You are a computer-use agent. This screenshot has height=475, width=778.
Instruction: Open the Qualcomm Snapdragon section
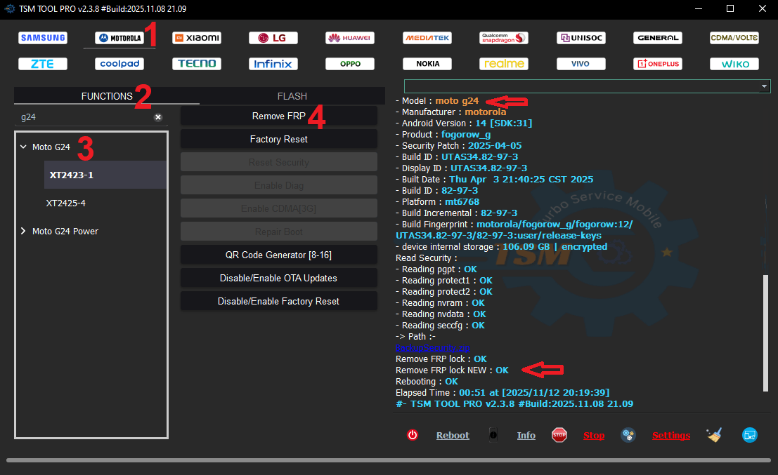[504, 38]
